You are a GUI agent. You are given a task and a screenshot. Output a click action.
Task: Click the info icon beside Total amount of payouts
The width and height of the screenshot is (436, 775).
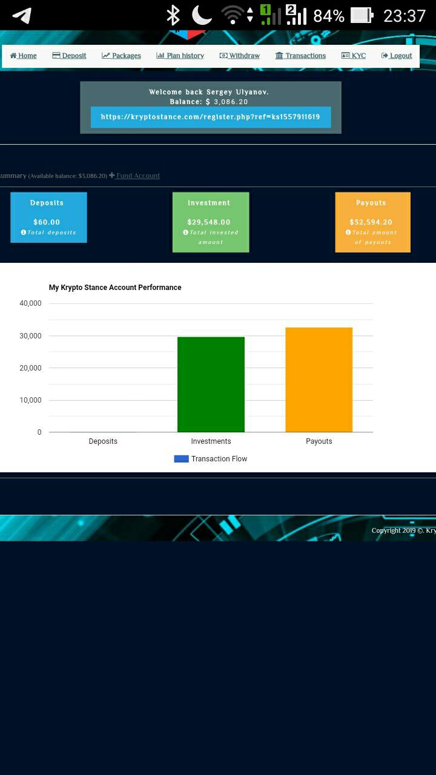pyautogui.click(x=348, y=232)
